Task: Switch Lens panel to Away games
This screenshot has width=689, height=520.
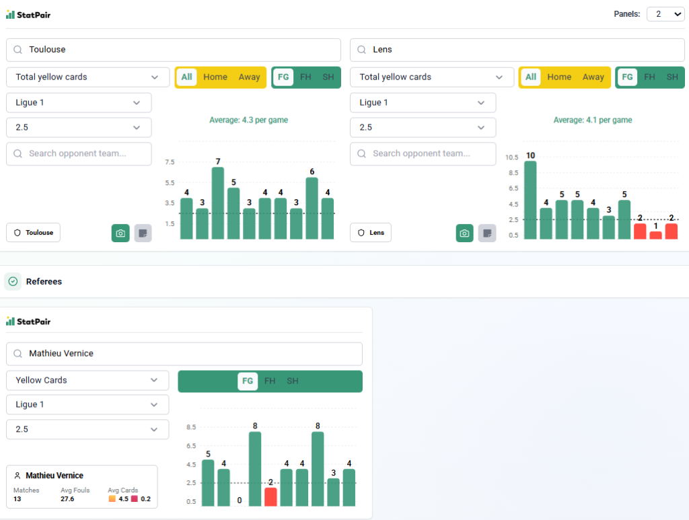Action: (x=593, y=77)
